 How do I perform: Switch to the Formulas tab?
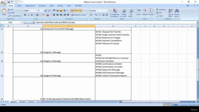point(42,6)
